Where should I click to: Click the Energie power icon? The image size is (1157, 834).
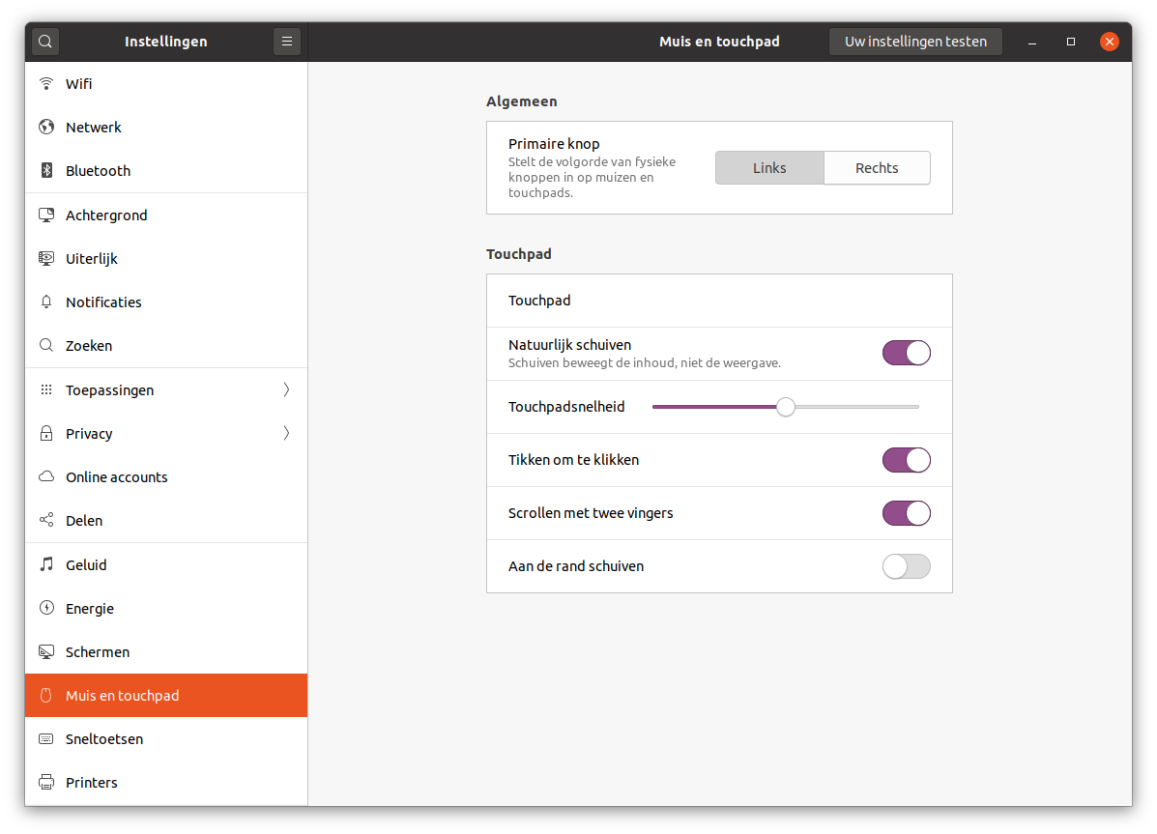point(45,609)
